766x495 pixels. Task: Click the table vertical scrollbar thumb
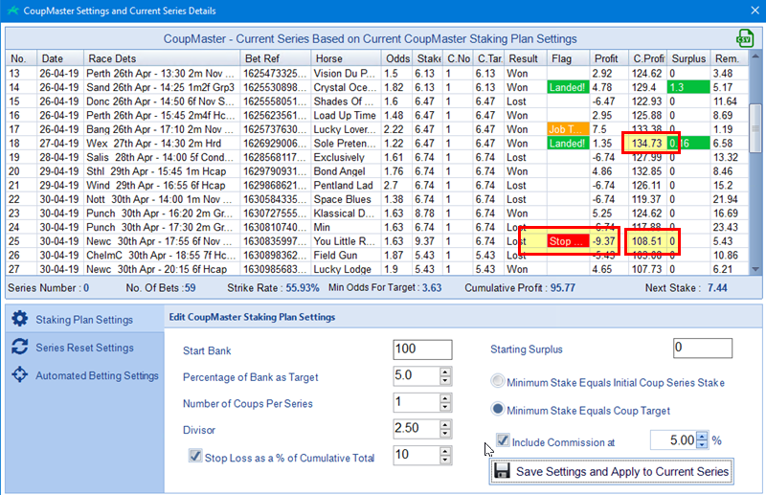(755, 128)
